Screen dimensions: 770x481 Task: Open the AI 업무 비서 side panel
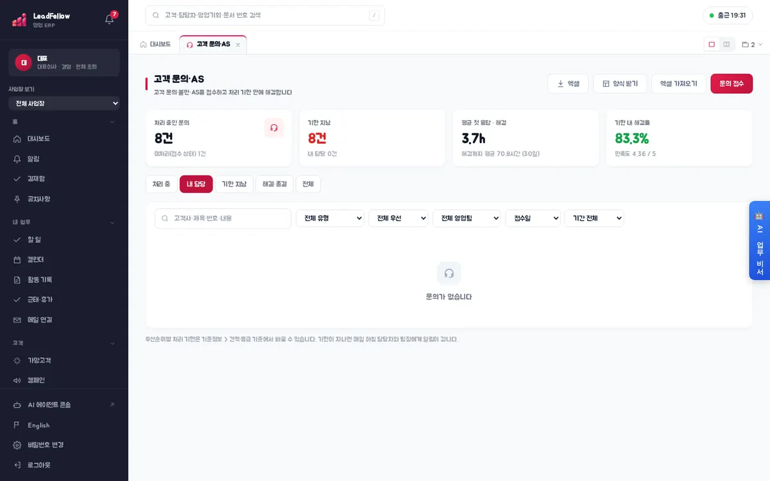click(x=760, y=240)
